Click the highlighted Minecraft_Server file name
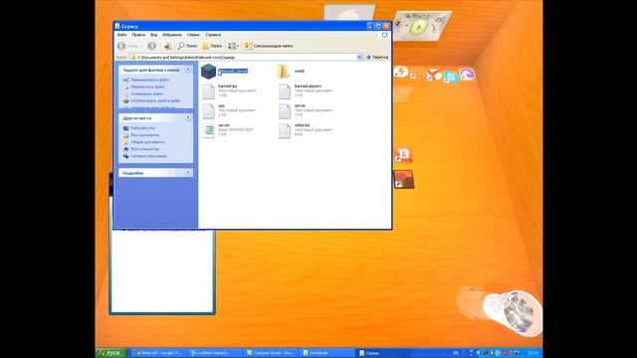Screen dimensions: 637x358 click(233, 71)
